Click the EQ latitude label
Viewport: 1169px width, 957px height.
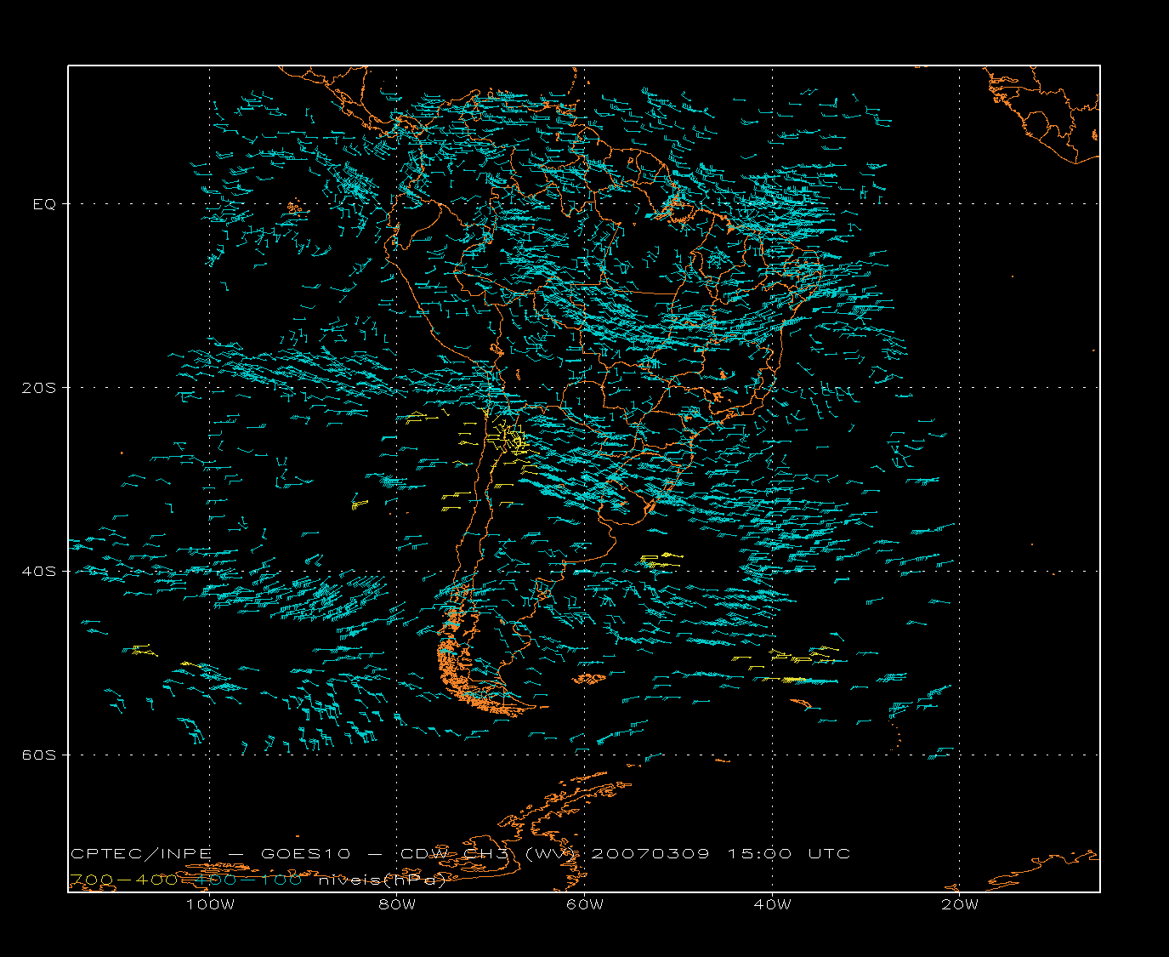tap(44, 204)
